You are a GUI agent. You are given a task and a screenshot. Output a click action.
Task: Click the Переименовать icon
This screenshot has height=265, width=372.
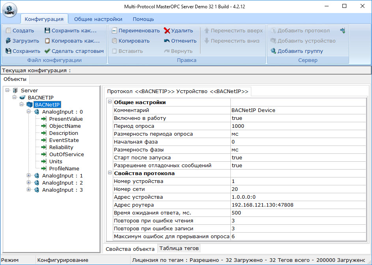click(114, 30)
